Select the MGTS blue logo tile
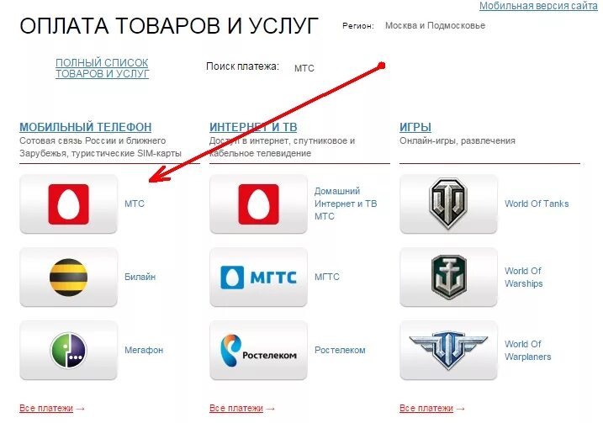The image size is (603, 423). coord(258,277)
